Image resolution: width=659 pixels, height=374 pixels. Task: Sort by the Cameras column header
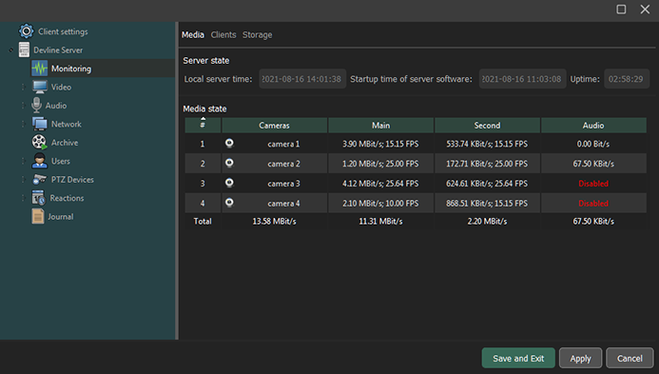click(x=275, y=125)
